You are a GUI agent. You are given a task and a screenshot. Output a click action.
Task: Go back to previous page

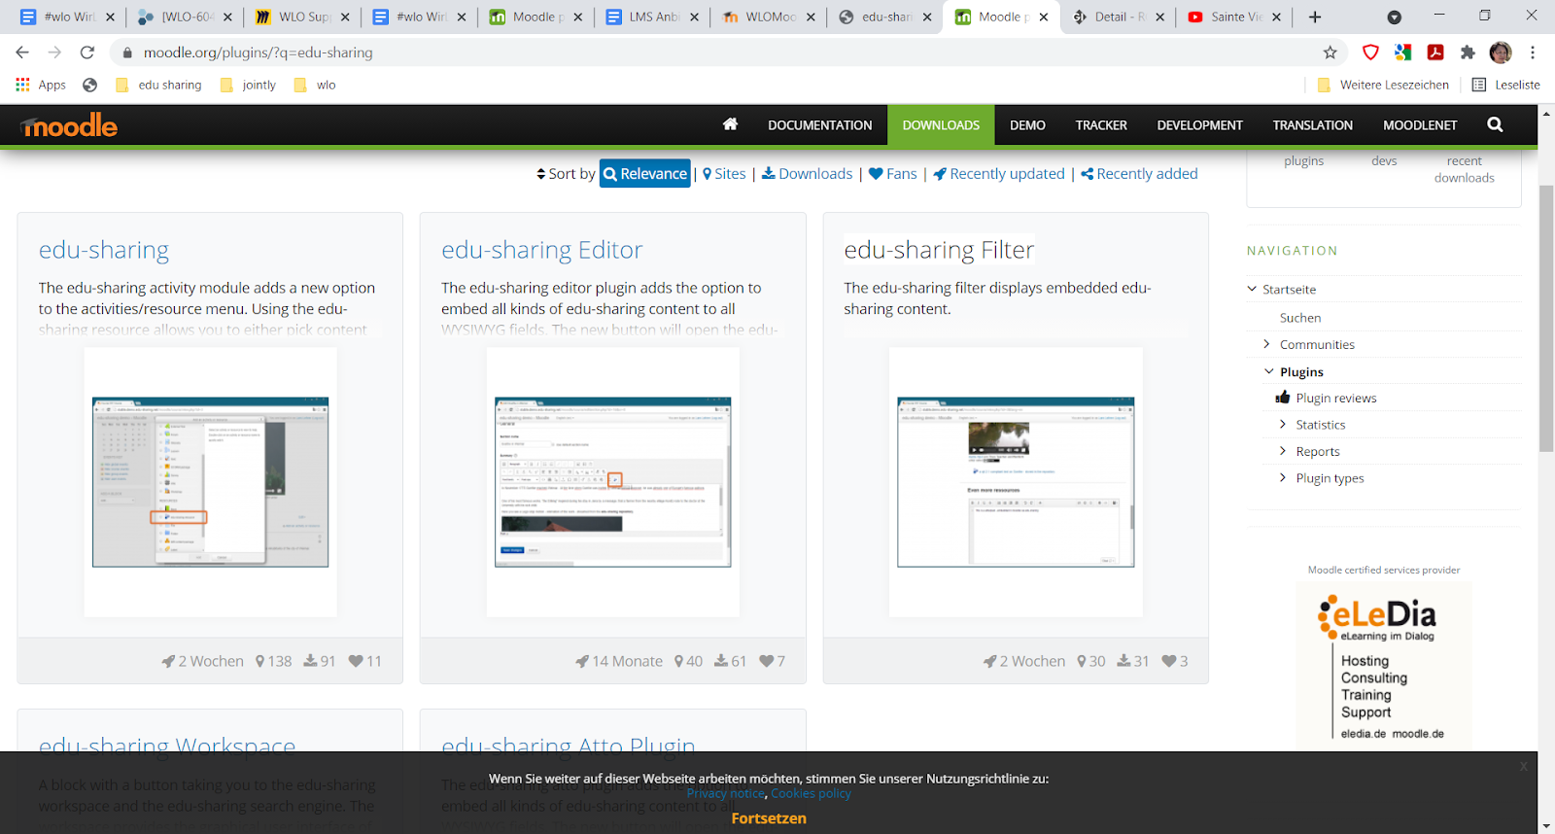22,52
